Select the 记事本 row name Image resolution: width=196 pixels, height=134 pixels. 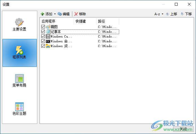point(56,32)
